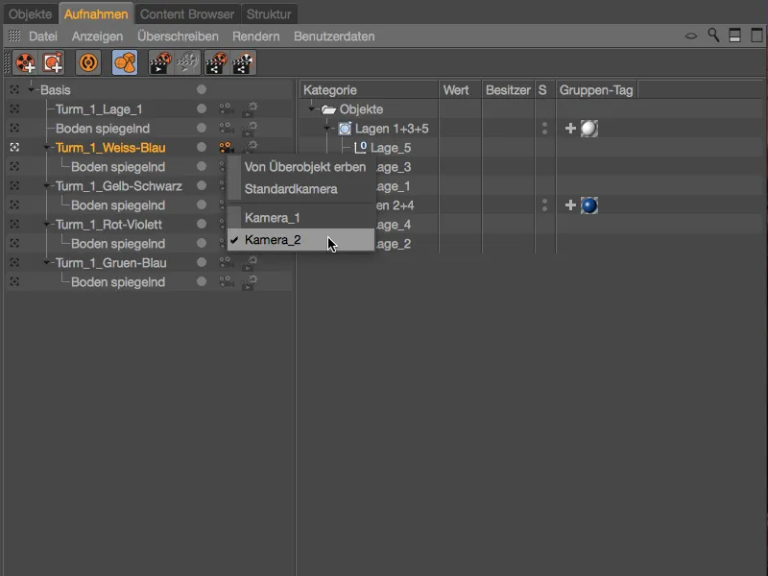Image resolution: width=768 pixels, height=576 pixels.
Task: Click the second toolbar icon with plus and arrow
Action: coord(53,62)
